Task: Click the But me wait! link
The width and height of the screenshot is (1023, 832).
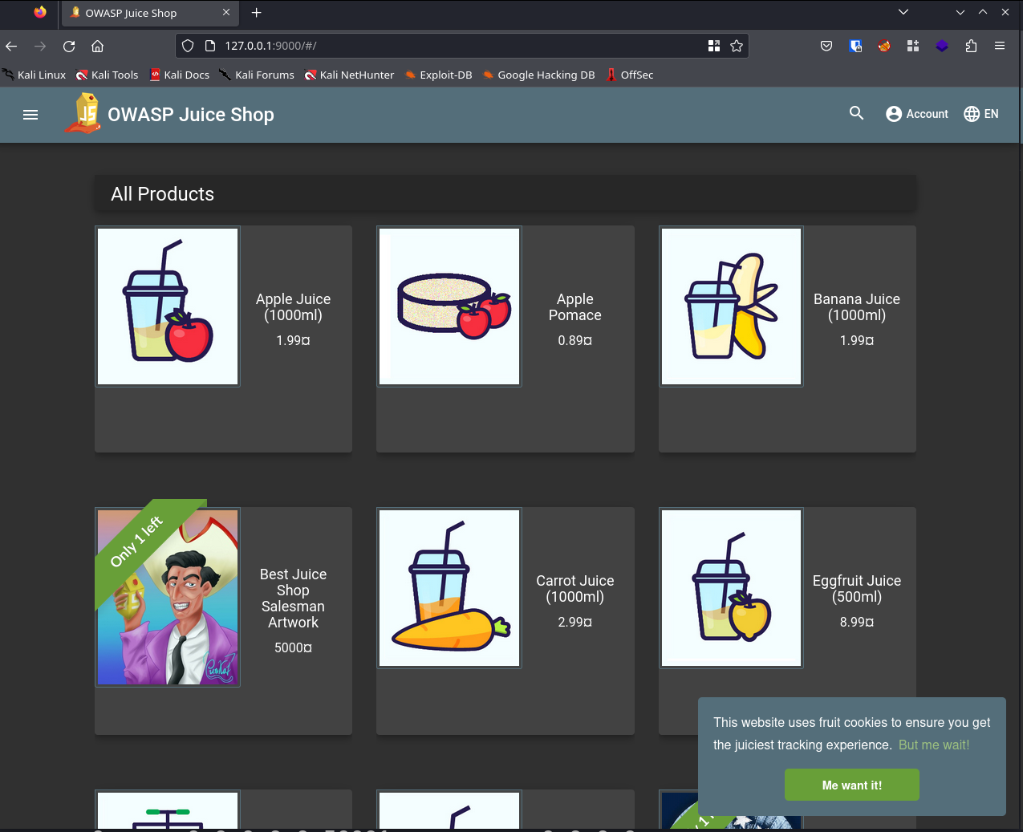Action: click(933, 745)
